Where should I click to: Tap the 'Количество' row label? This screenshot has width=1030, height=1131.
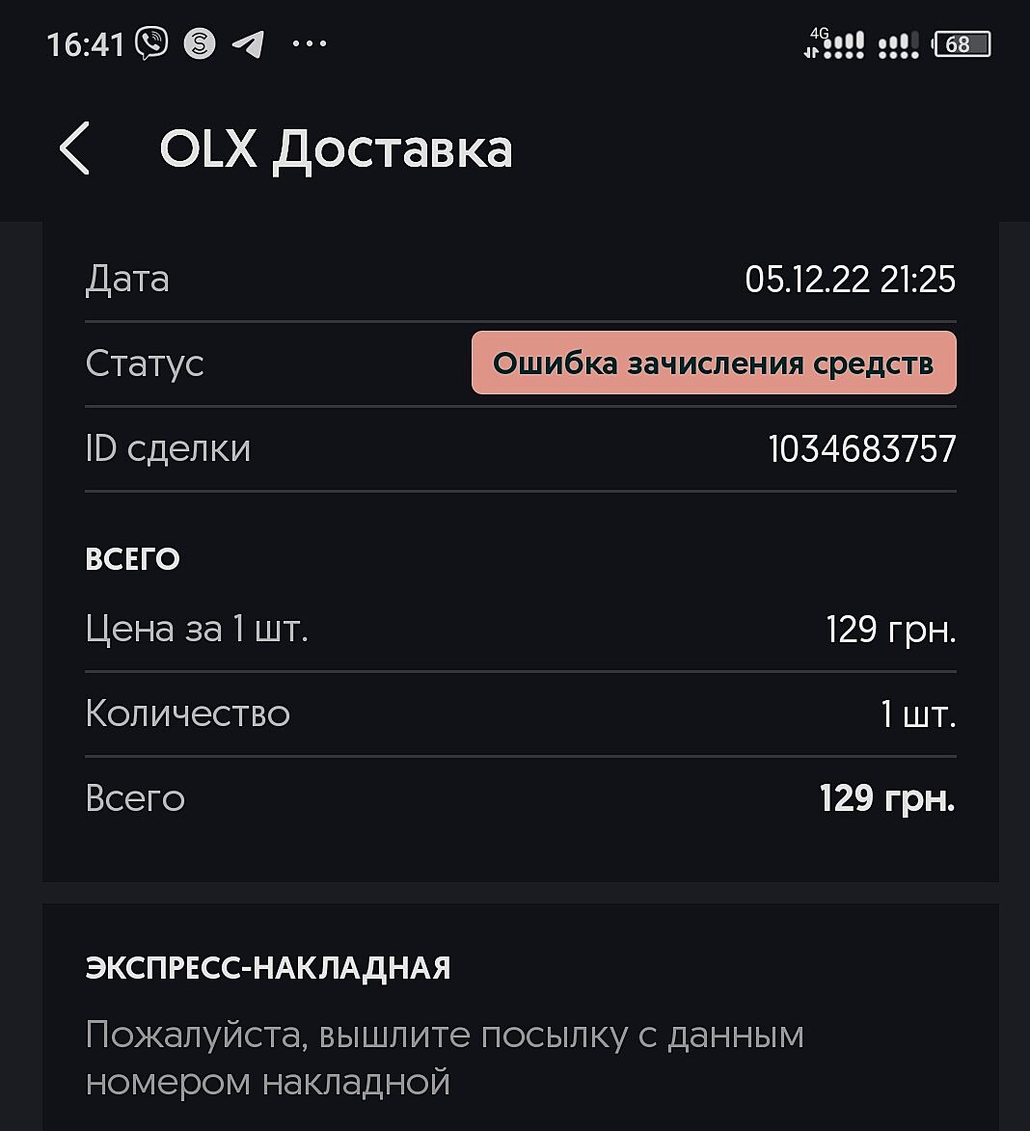187,714
